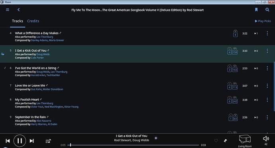Open search with the magnifier icon
The height and width of the screenshot is (148, 275).
pyautogui.click(x=267, y=10)
